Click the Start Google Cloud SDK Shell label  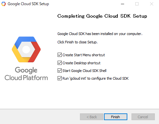pos(84,71)
